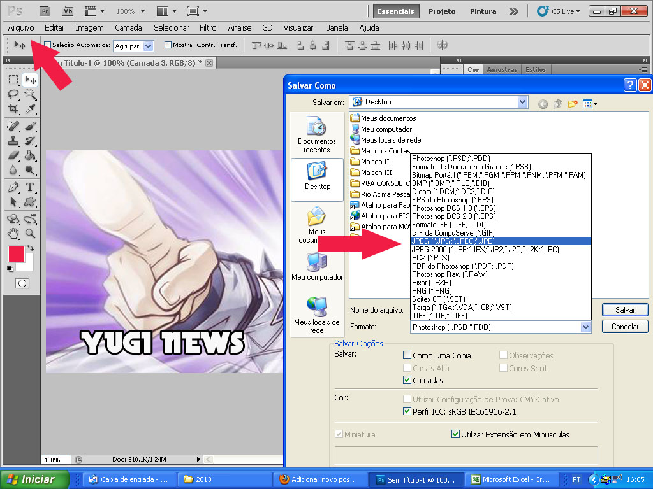Uncheck the Camadas checkbox
Viewport: 653px width, 489px height.
(x=407, y=380)
